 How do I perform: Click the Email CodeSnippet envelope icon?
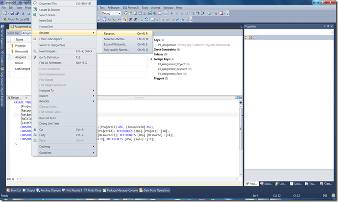(x=35, y=39)
